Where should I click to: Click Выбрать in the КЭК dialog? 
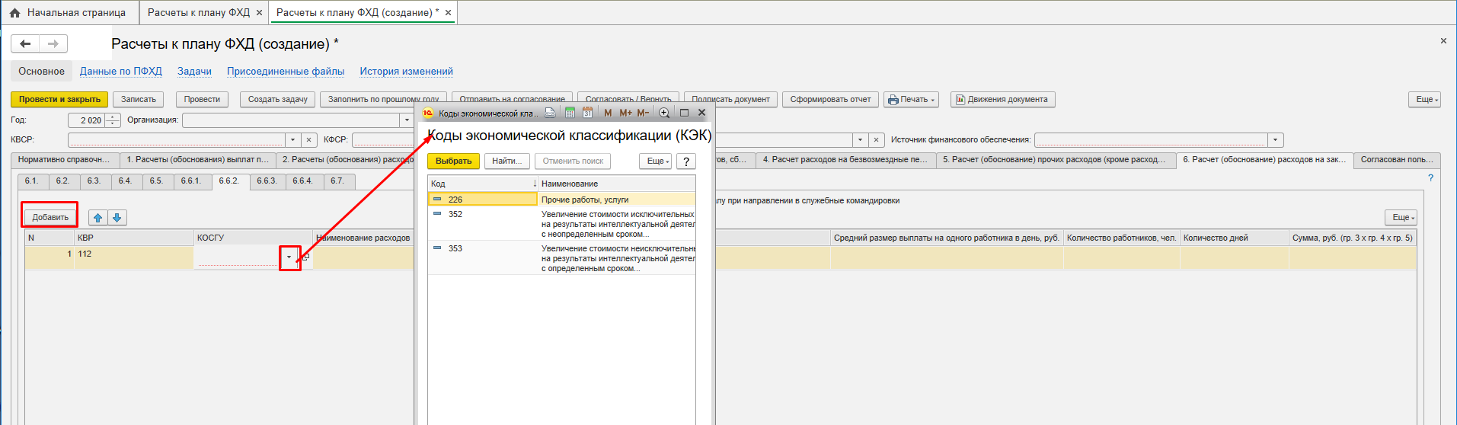pyautogui.click(x=453, y=161)
